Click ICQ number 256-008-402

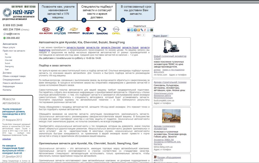[13, 38]
